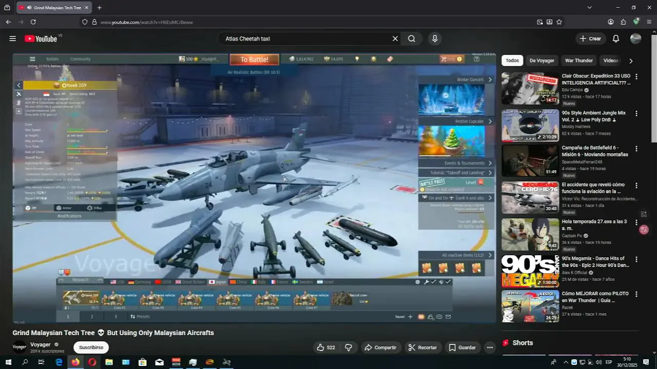Open options menu for Cómo MEJORAR como PILOTO
657x369 pixels.
(x=636, y=294)
